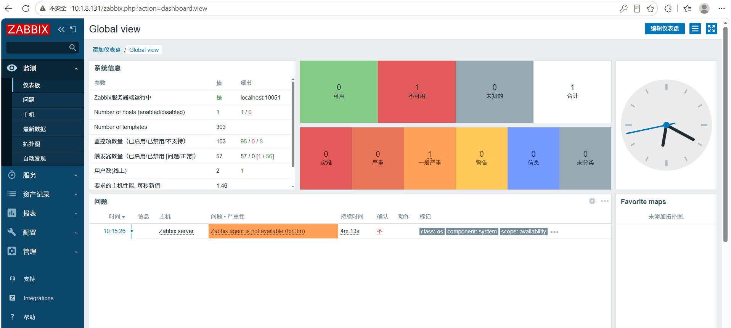Click the 编辑仪表盘 button
The height and width of the screenshot is (328, 731).
click(665, 29)
